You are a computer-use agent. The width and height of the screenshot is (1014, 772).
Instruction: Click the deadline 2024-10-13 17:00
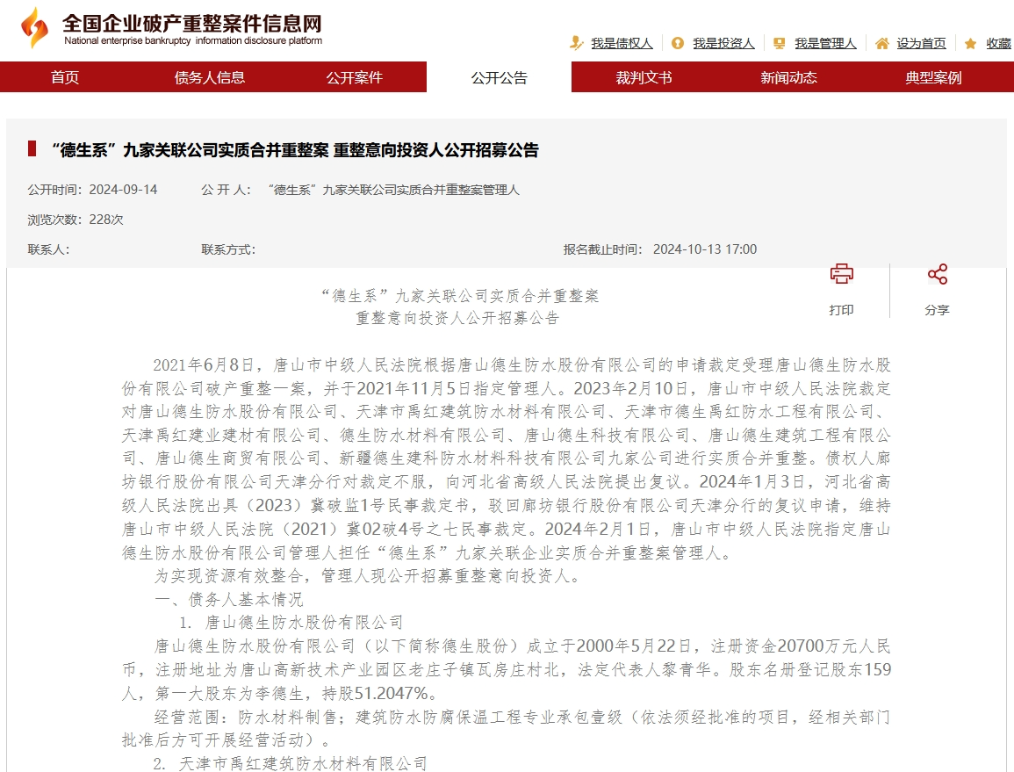705,249
